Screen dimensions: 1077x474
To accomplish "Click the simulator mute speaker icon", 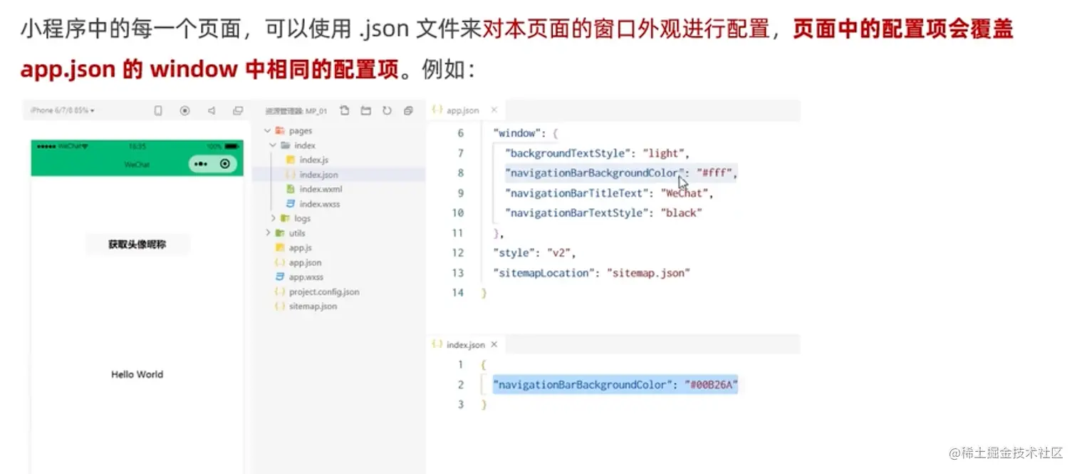I will click(x=212, y=110).
